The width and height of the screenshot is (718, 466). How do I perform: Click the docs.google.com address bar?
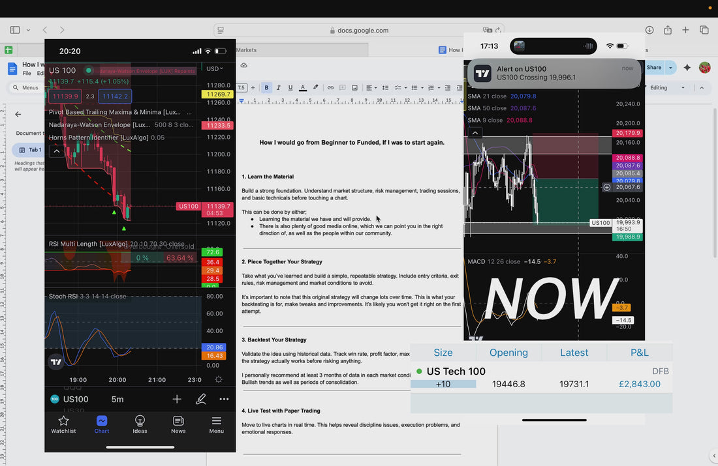[359, 30]
